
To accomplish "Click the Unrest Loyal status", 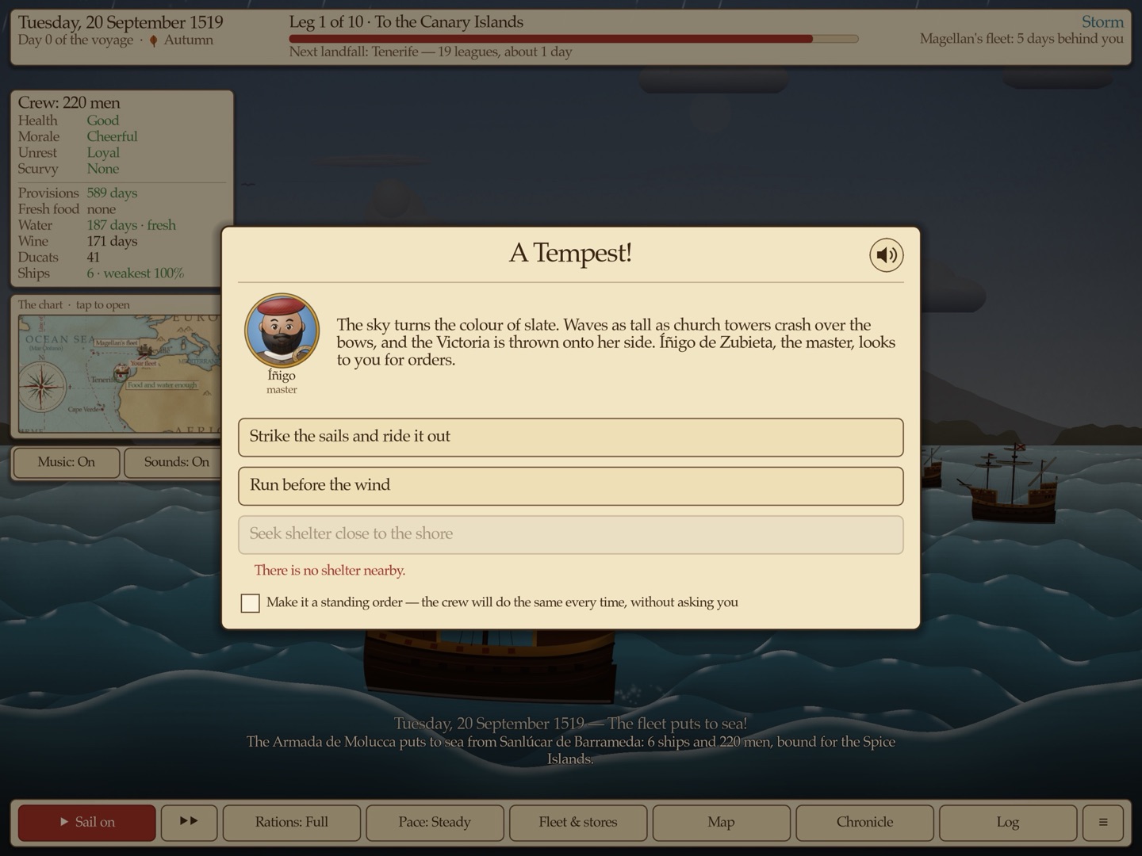I will coord(103,153).
